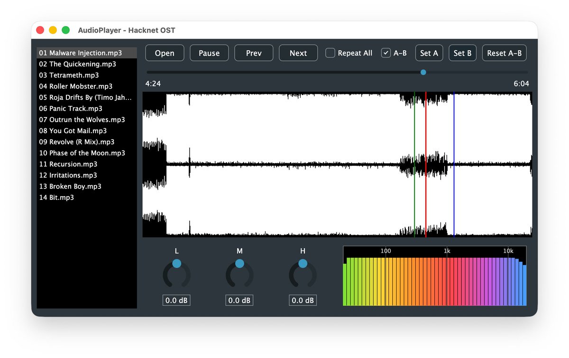This screenshot has height=358, width=569.
Task: Click the elapsed time 4:24 label
Action: point(153,84)
